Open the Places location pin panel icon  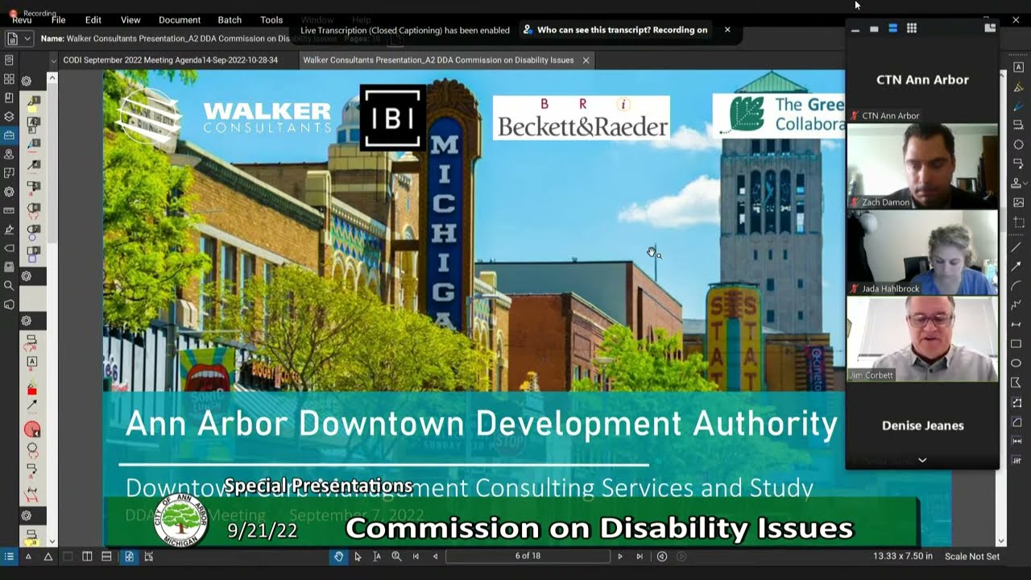(9, 154)
